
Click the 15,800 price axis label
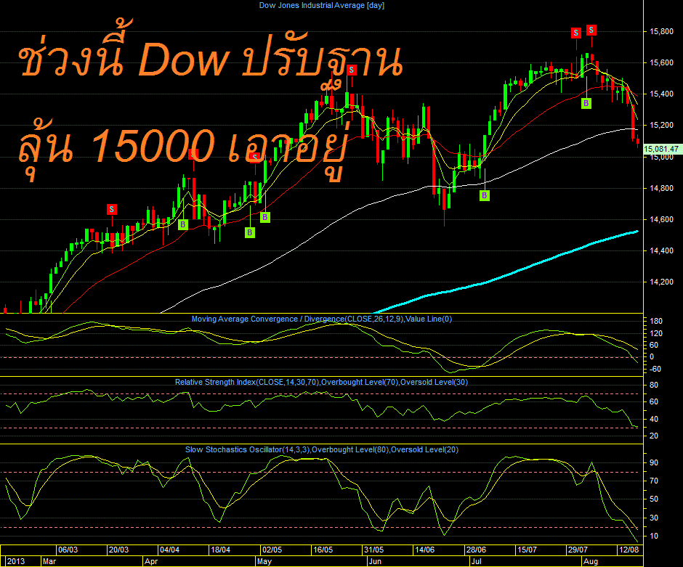click(661, 31)
